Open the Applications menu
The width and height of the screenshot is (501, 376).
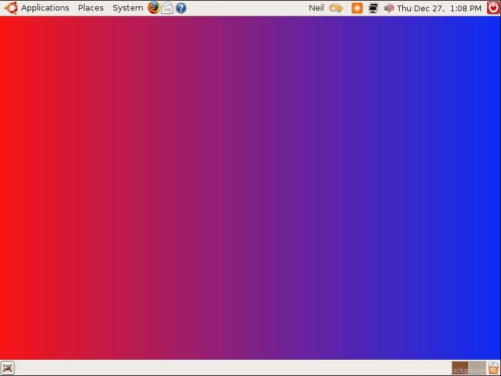[x=45, y=8]
